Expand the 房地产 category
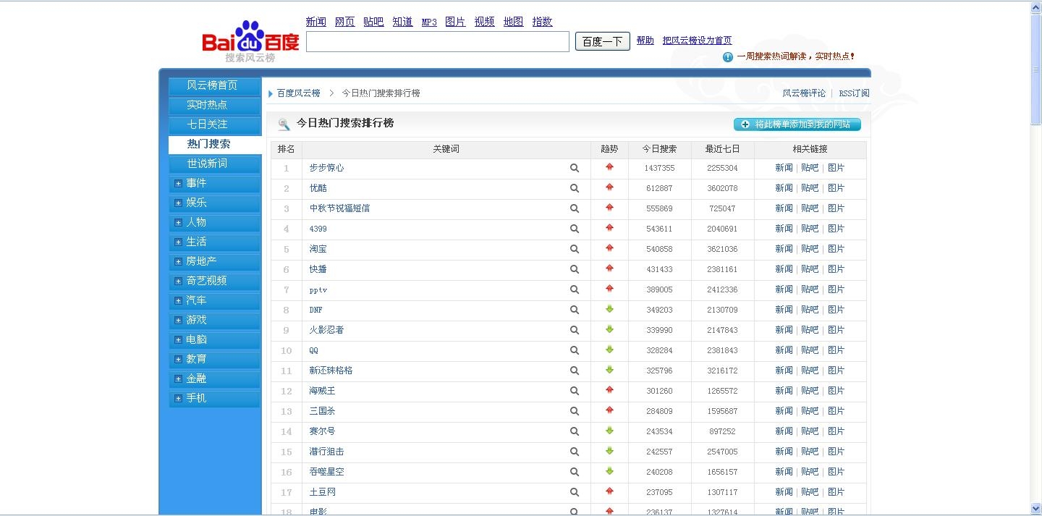The image size is (1042, 516). point(178,262)
